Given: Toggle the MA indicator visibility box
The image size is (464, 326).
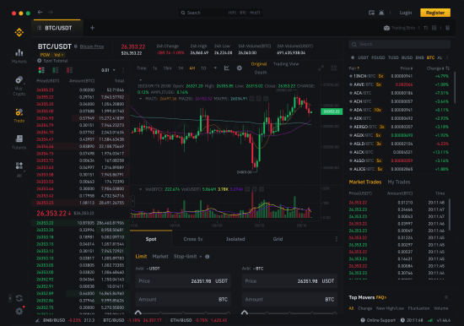Looking at the screenshot, I should click(x=251, y=99).
